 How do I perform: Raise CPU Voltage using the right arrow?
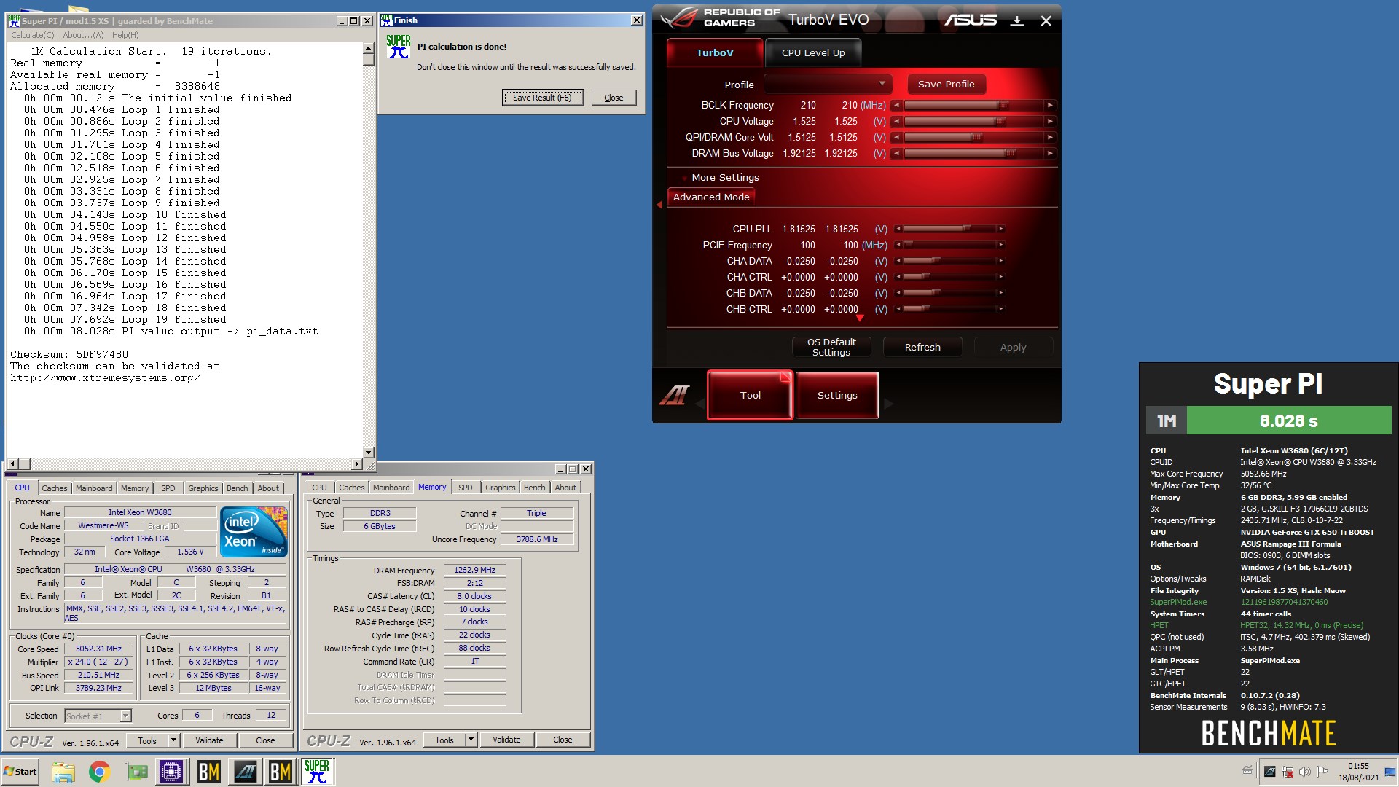[x=1050, y=122]
